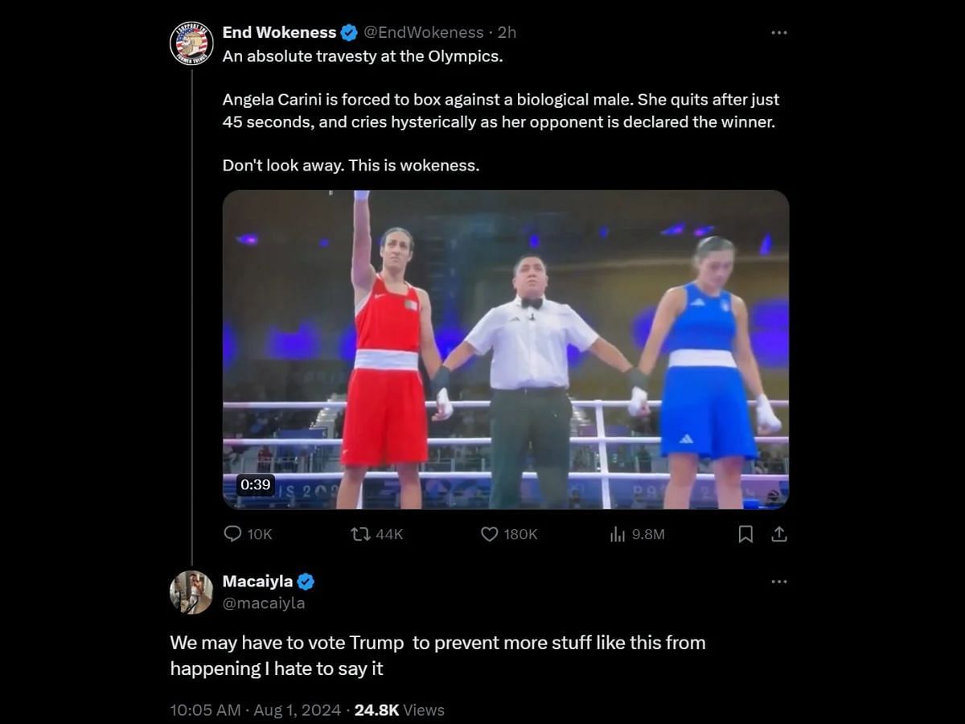This screenshot has height=724, width=965.
Task: Open more options on Macaiyla's reply
Action: pos(778,582)
